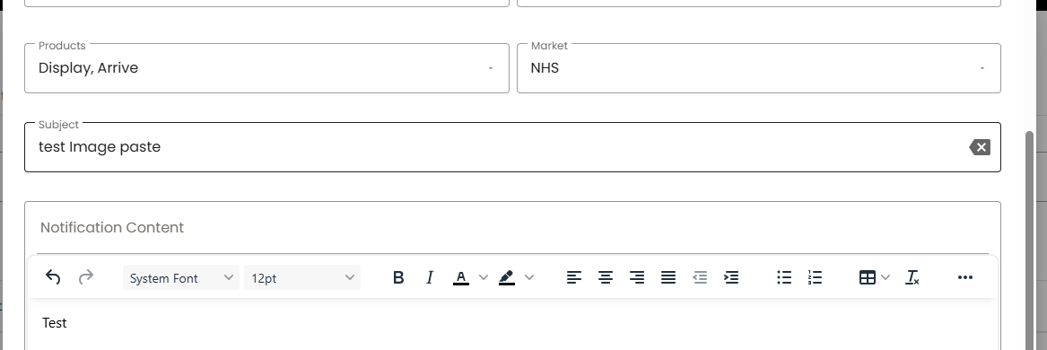
Task: Apply the text color button
Action: click(461, 277)
